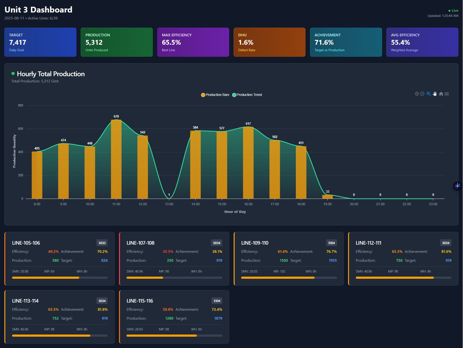Image resolution: width=463 pixels, height=348 pixels.
Task: Open the LINE-115-116 card title
Action: point(140,301)
